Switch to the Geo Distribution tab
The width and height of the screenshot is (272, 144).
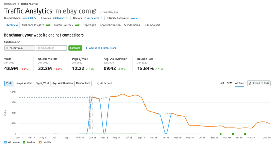point(110,25)
